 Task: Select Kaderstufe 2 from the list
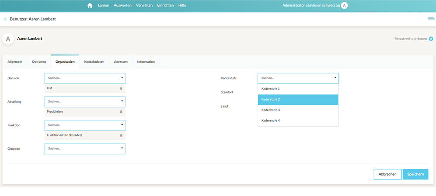pos(298,99)
